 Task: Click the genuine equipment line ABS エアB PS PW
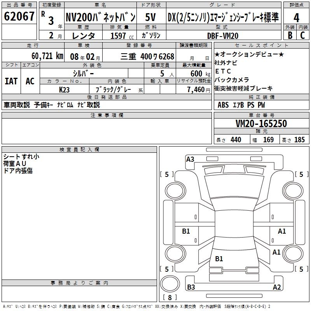point(241,105)
